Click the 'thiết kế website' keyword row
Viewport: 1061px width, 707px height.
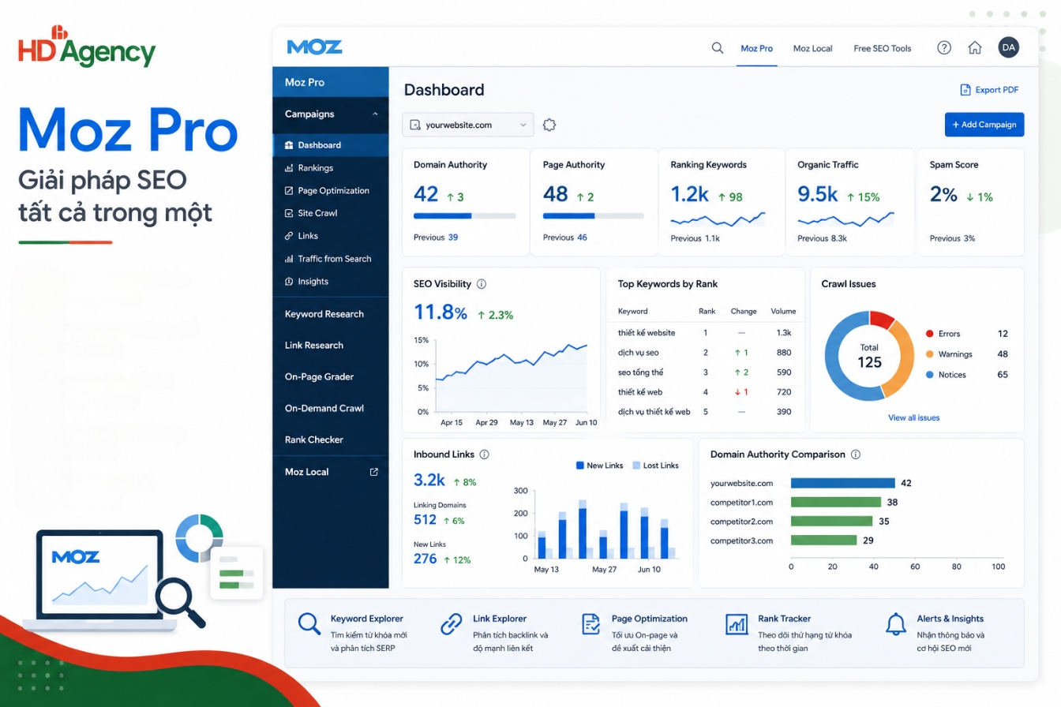[x=706, y=333]
